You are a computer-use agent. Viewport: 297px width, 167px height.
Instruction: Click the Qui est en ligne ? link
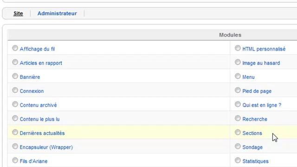click(x=262, y=105)
